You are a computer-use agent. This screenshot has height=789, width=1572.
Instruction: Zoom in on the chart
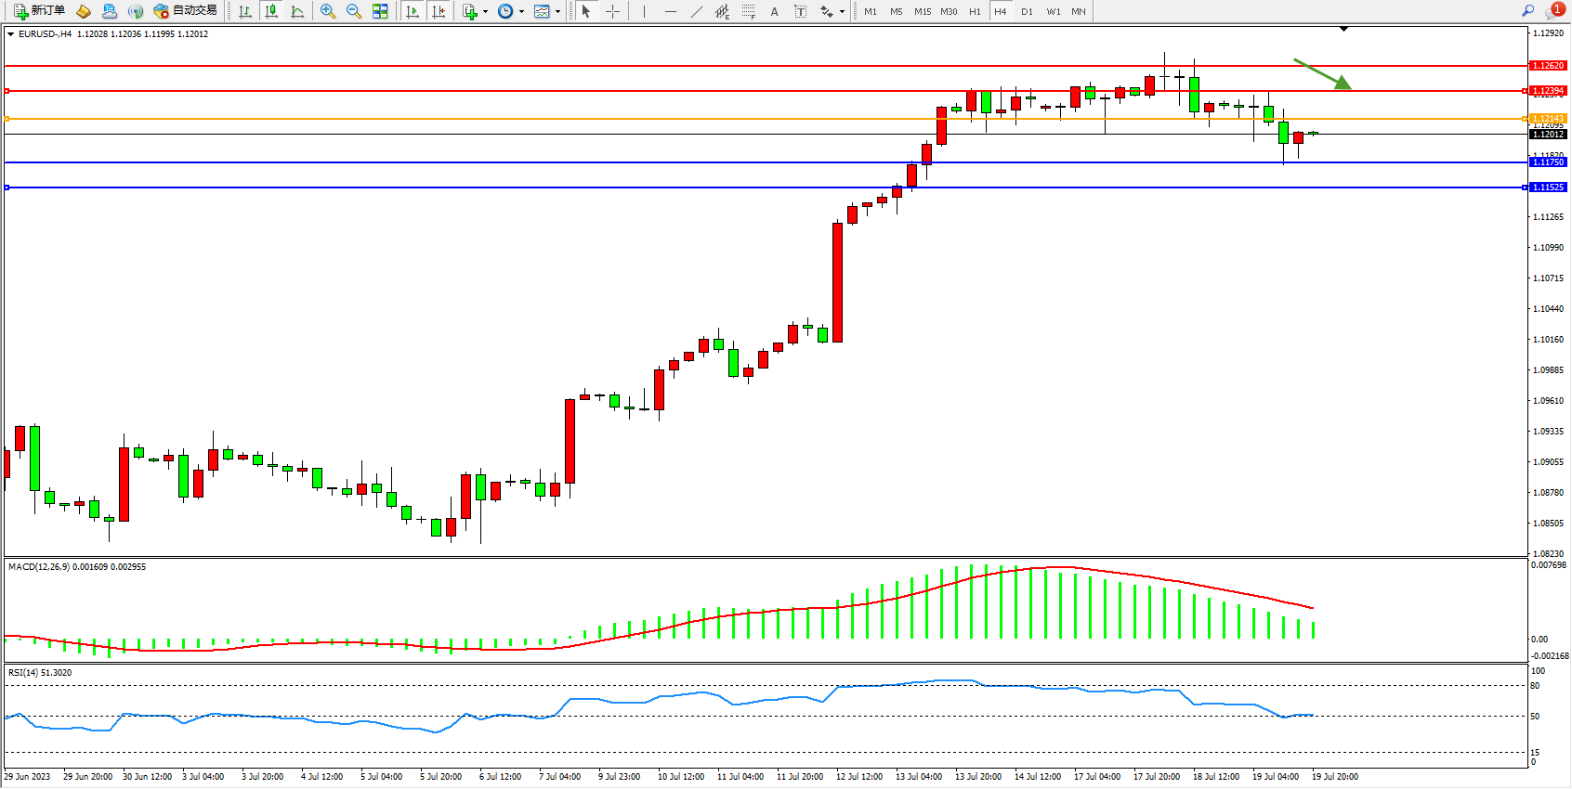click(x=328, y=11)
